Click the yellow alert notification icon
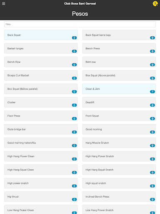The image size is (160, 214). click(155, 4)
